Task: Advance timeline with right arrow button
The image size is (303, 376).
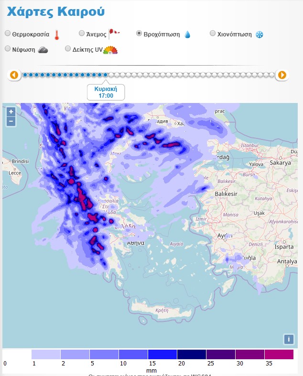Action: (282, 75)
